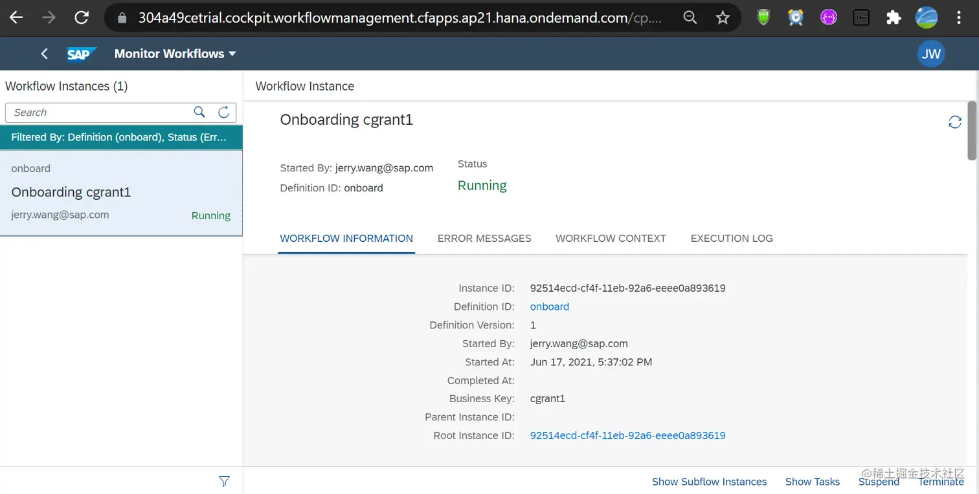This screenshot has width=979, height=494.
Task: Click the SAP shell back chevron
Action: (x=44, y=54)
